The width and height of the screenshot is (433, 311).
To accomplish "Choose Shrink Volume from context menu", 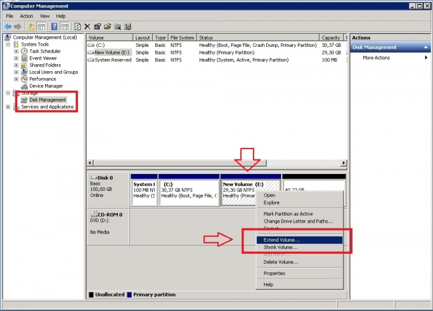I will coord(281,247).
